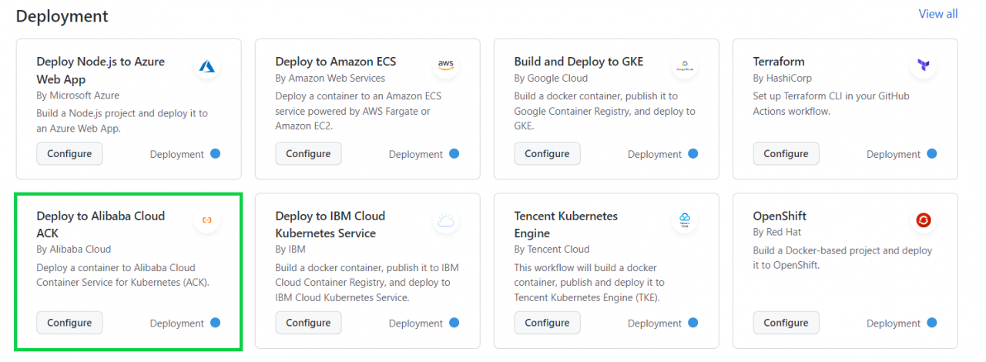Click blue Deployment dot on IBM card
This screenshot has width=986, height=362.
[454, 323]
